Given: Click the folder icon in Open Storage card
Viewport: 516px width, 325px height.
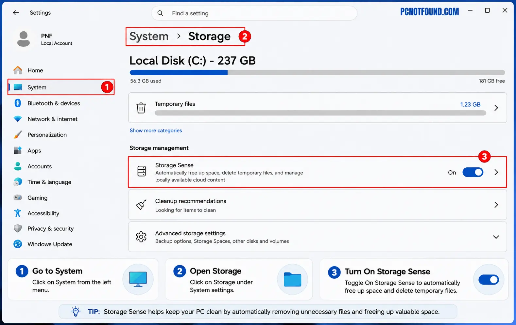Looking at the screenshot, I should click(292, 279).
